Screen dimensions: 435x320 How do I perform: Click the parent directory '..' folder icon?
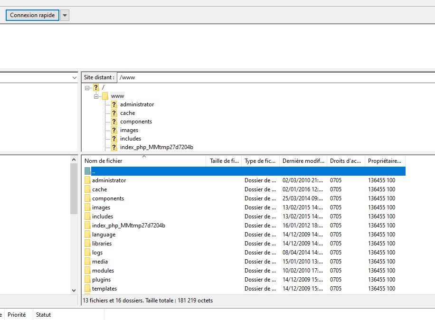click(87, 171)
